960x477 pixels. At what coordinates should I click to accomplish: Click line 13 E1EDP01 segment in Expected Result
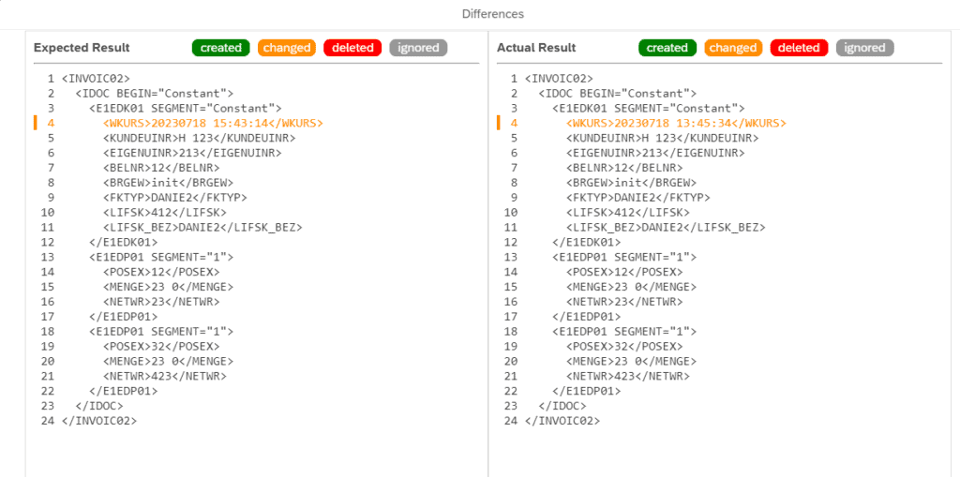tap(161, 257)
